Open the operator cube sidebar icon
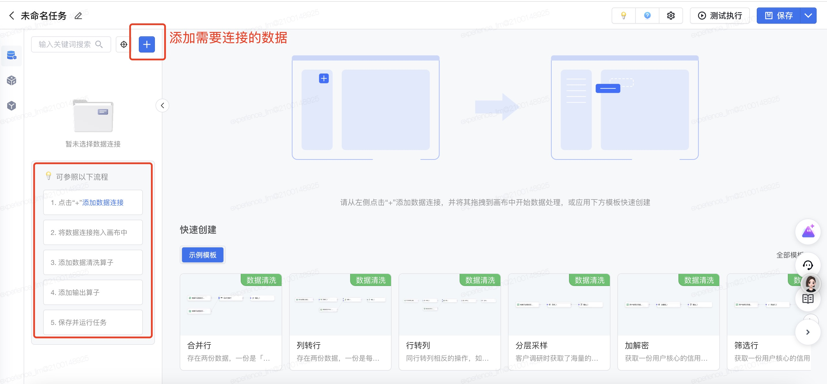 point(12,80)
